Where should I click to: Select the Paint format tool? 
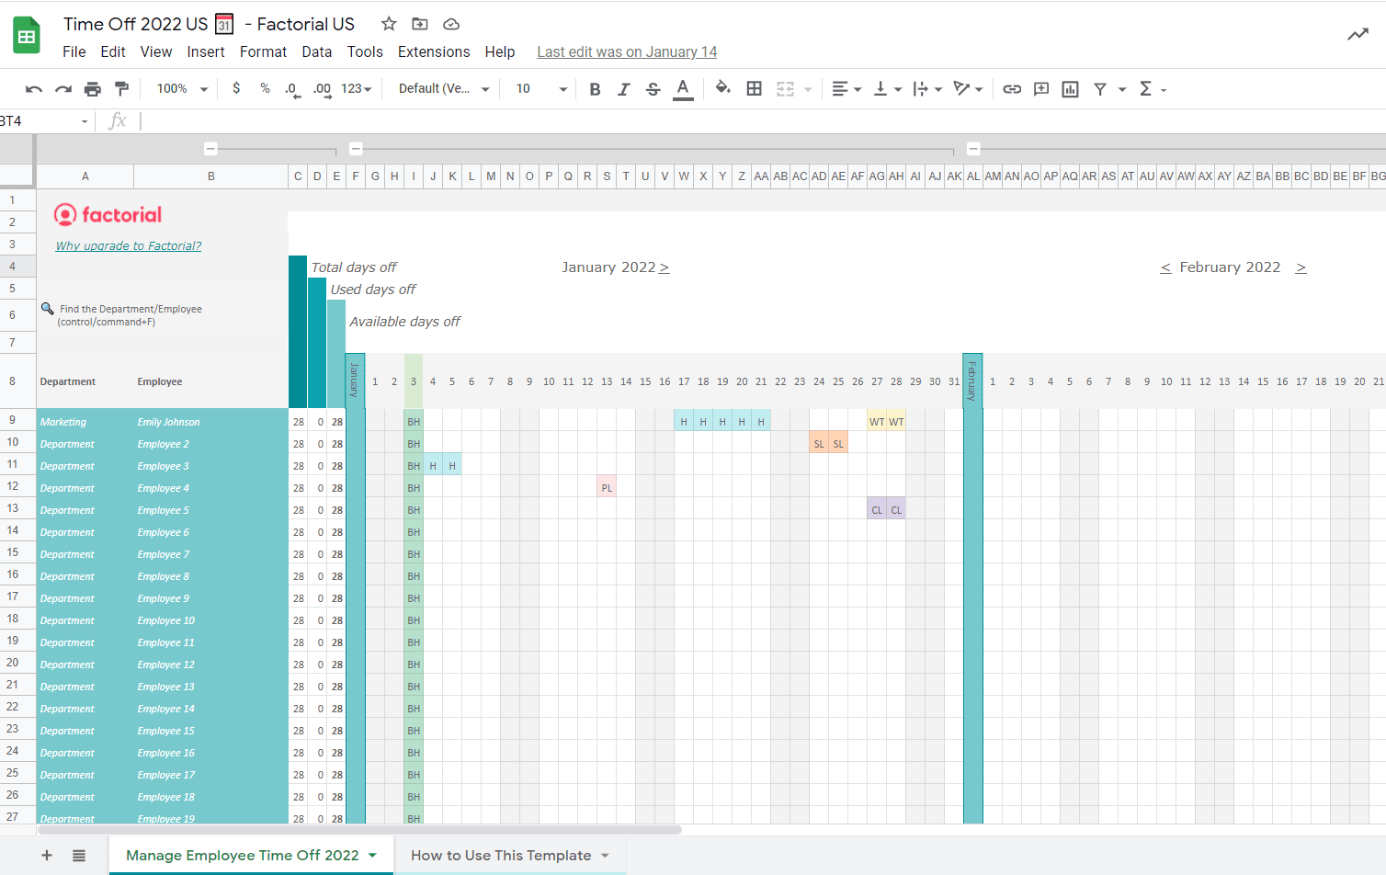122,88
